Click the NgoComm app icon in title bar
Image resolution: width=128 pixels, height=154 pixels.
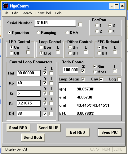(6, 6)
